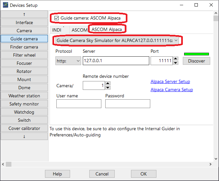Image resolution: width=219 pixels, height=181 pixels.
Task: Toggle the Guide camera ASCOM Alpaca checkbox
Action: 57,18
